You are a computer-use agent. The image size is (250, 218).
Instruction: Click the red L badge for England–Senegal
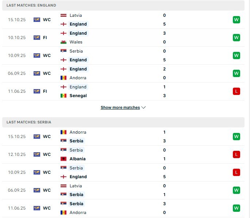236,91
